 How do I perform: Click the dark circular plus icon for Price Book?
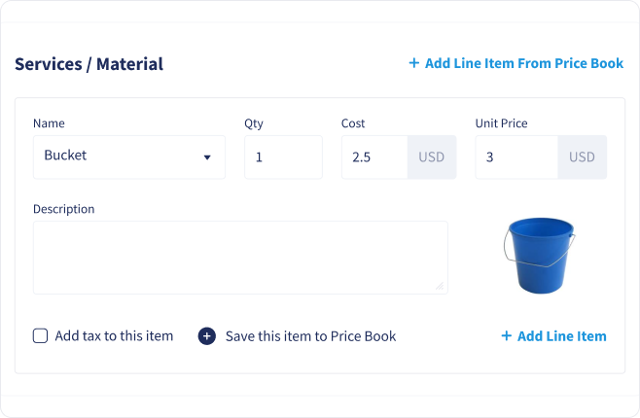pyautogui.click(x=207, y=336)
